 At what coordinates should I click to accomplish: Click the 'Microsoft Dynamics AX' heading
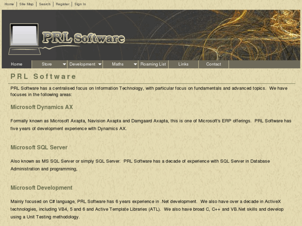tap(42, 107)
